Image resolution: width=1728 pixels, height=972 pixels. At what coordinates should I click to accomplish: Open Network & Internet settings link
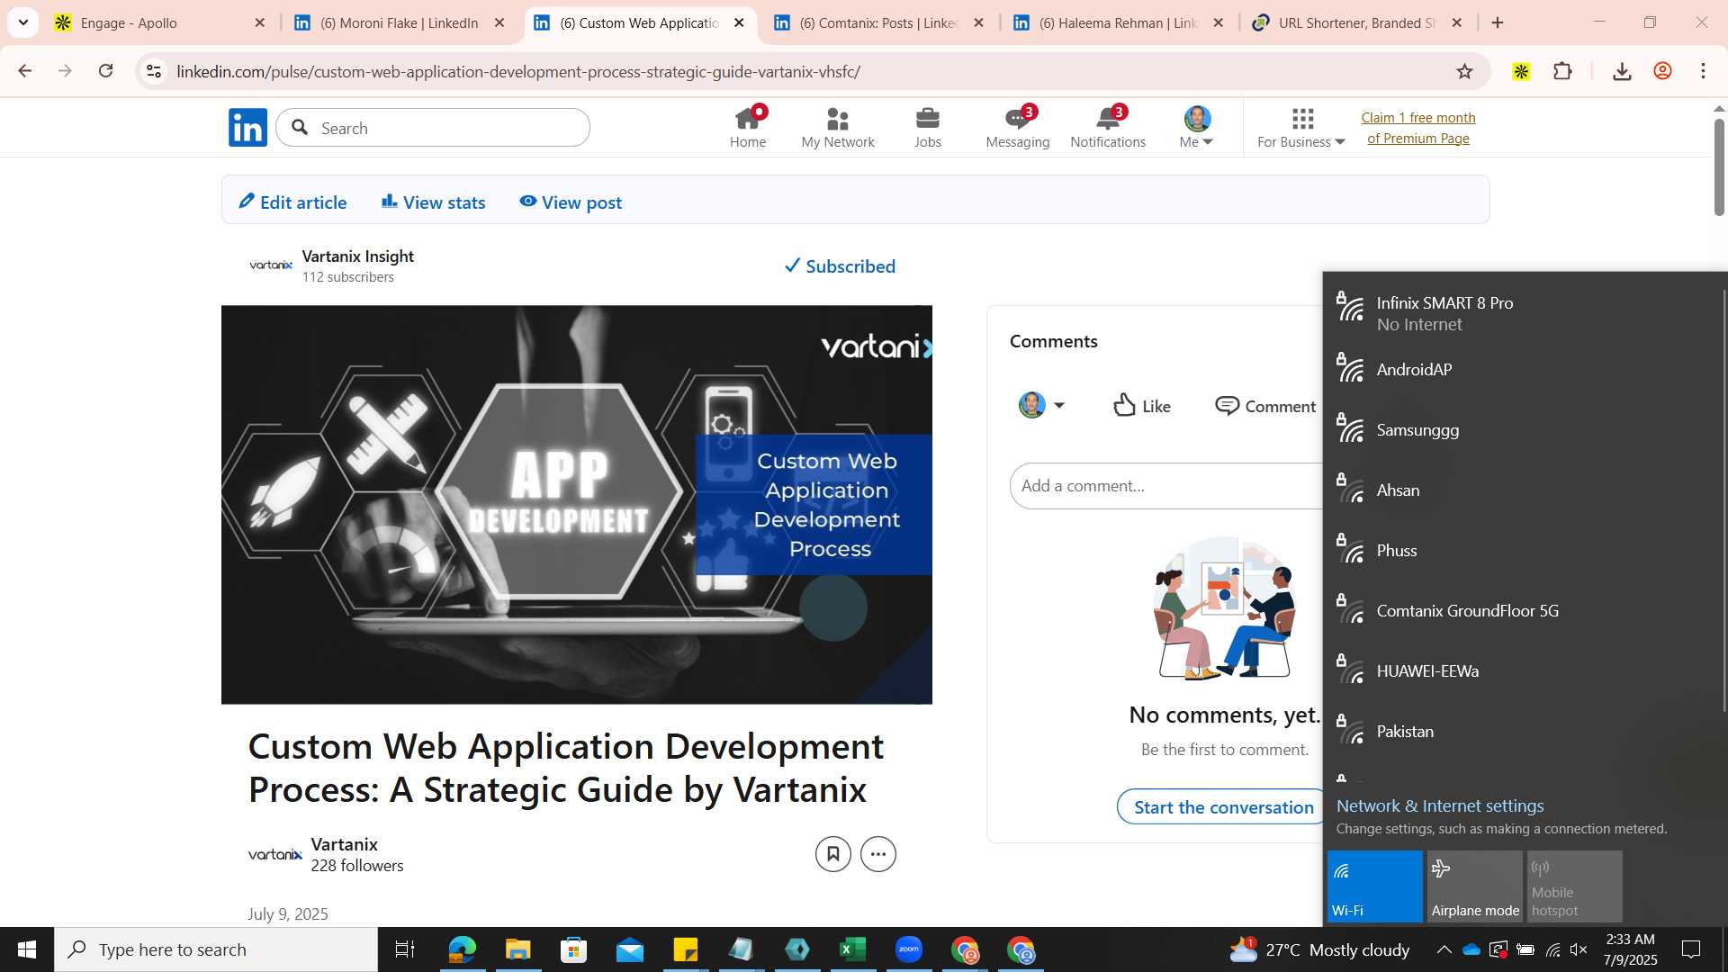[x=1440, y=805]
